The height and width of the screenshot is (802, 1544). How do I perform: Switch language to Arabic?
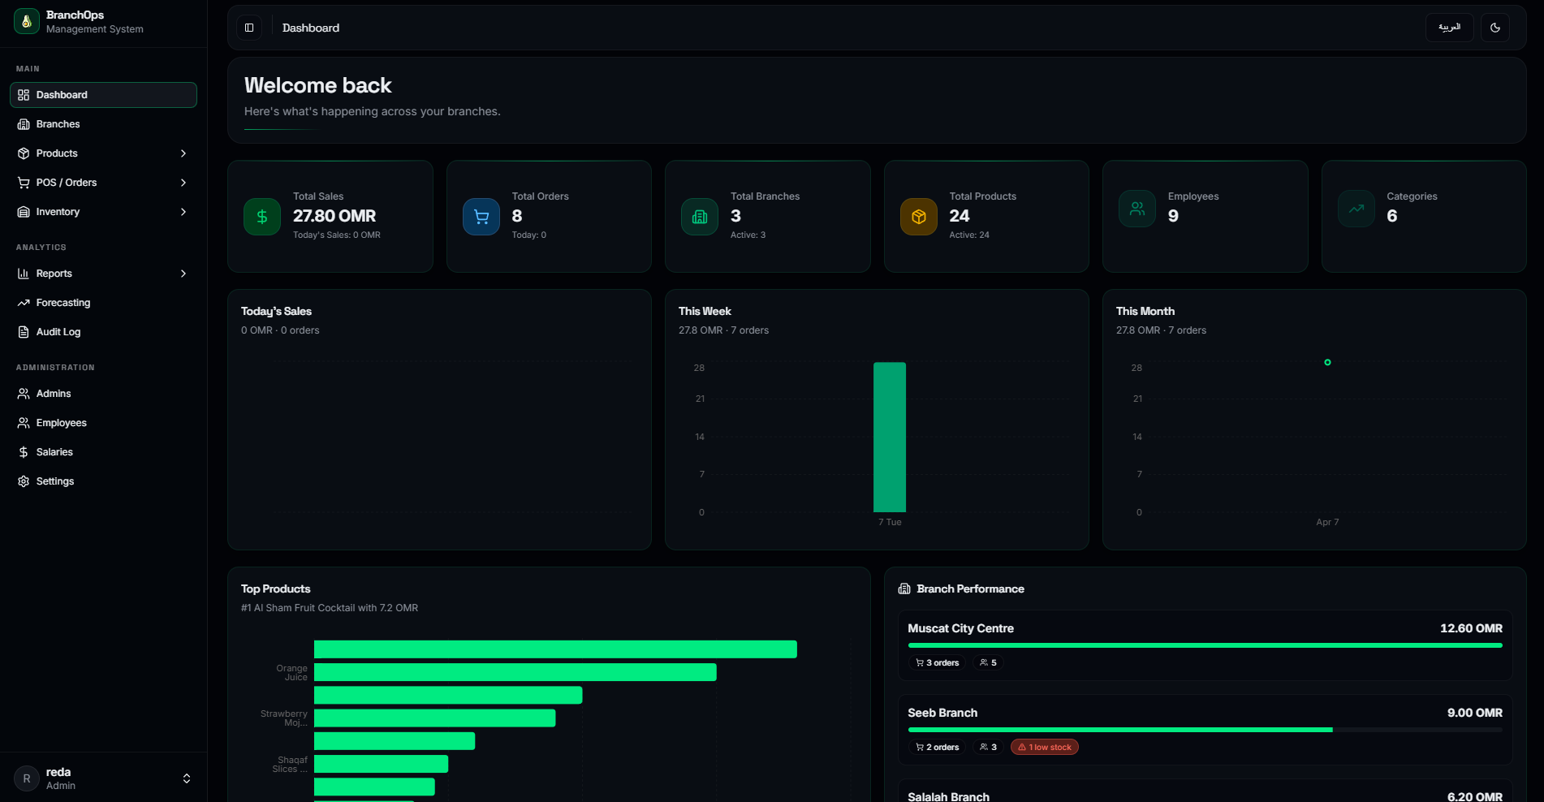click(x=1449, y=28)
